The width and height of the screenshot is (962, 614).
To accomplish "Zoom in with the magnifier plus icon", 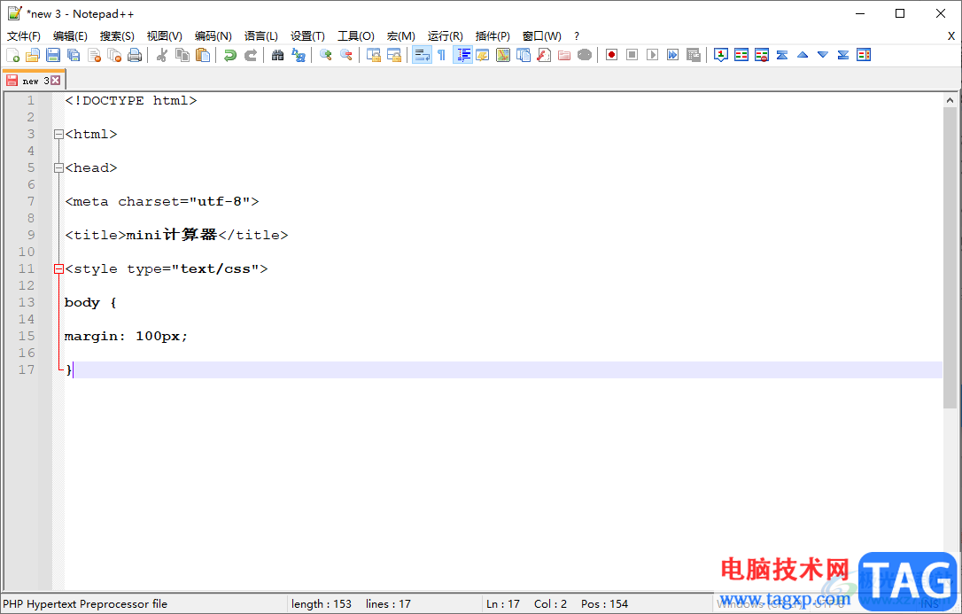I will tap(326, 55).
